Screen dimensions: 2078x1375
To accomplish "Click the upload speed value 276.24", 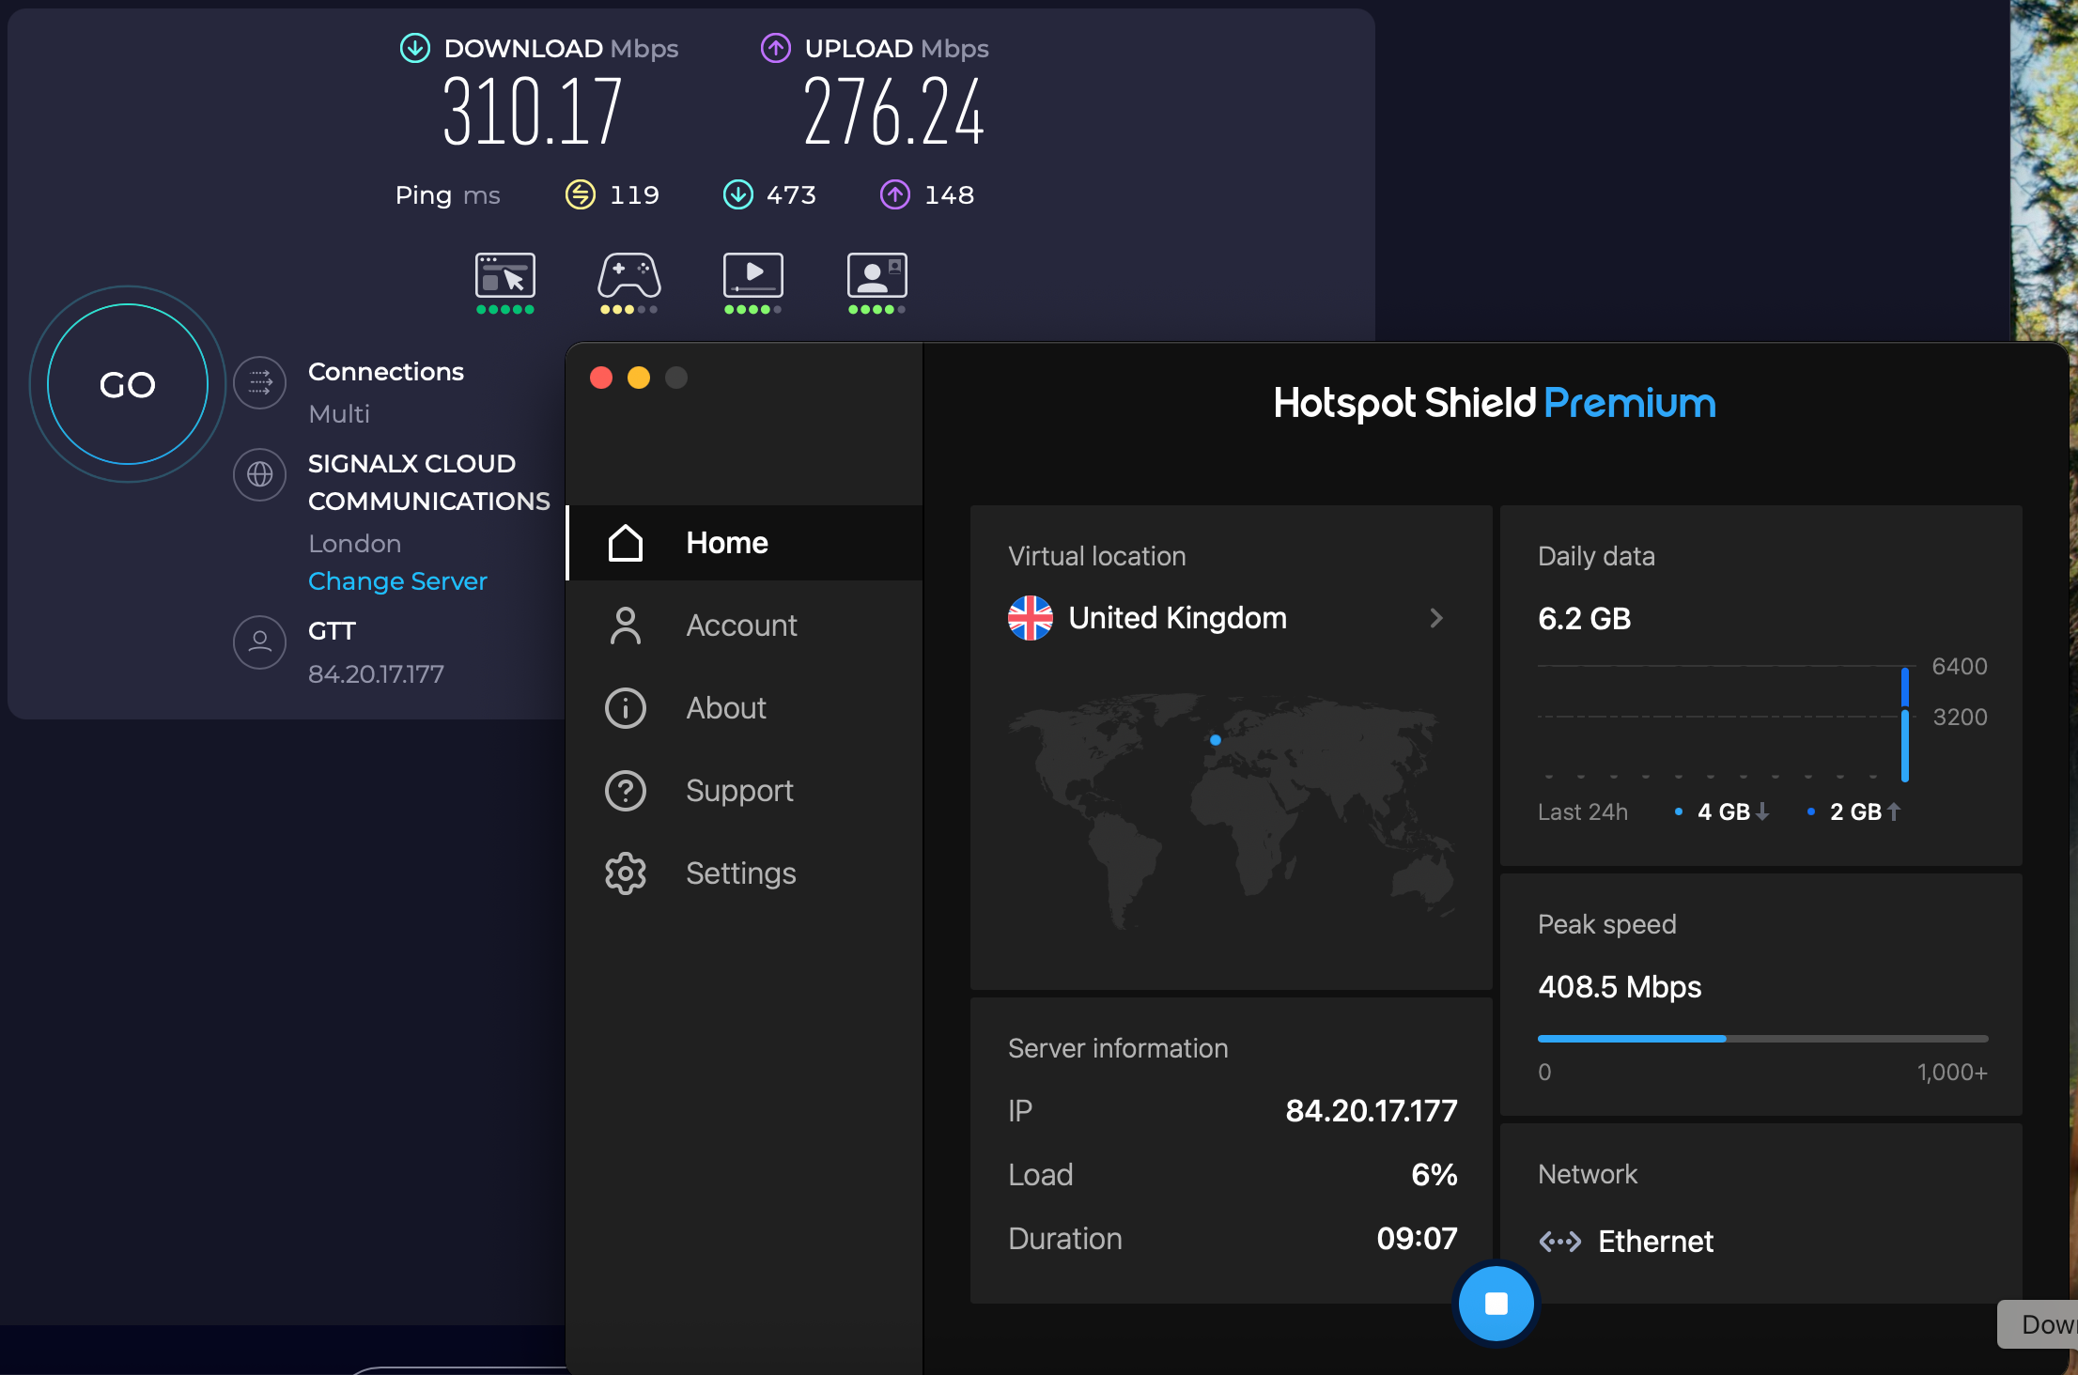I will tap(894, 113).
